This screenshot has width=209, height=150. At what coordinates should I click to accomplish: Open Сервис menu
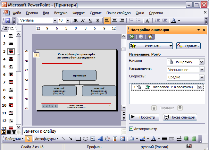click(x=96, y=13)
